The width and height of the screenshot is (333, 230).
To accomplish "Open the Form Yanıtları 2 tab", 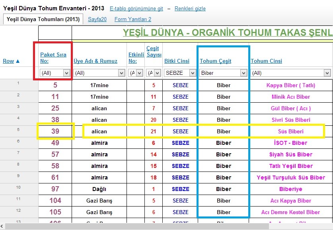I will tap(132, 19).
